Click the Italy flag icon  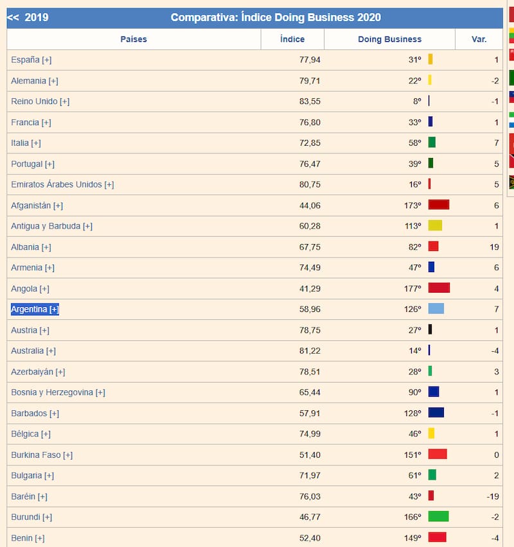(x=432, y=143)
